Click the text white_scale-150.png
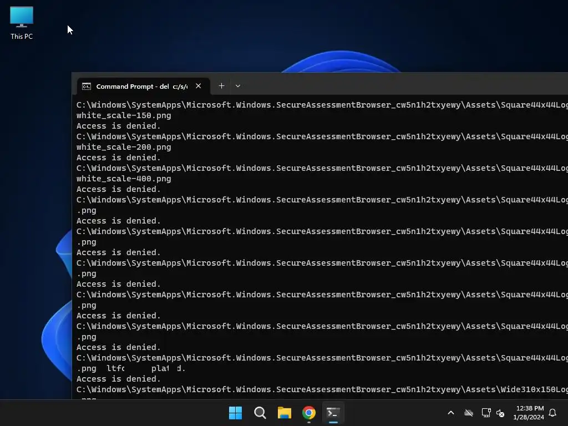The height and width of the screenshot is (426, 568). click(124, 115)
